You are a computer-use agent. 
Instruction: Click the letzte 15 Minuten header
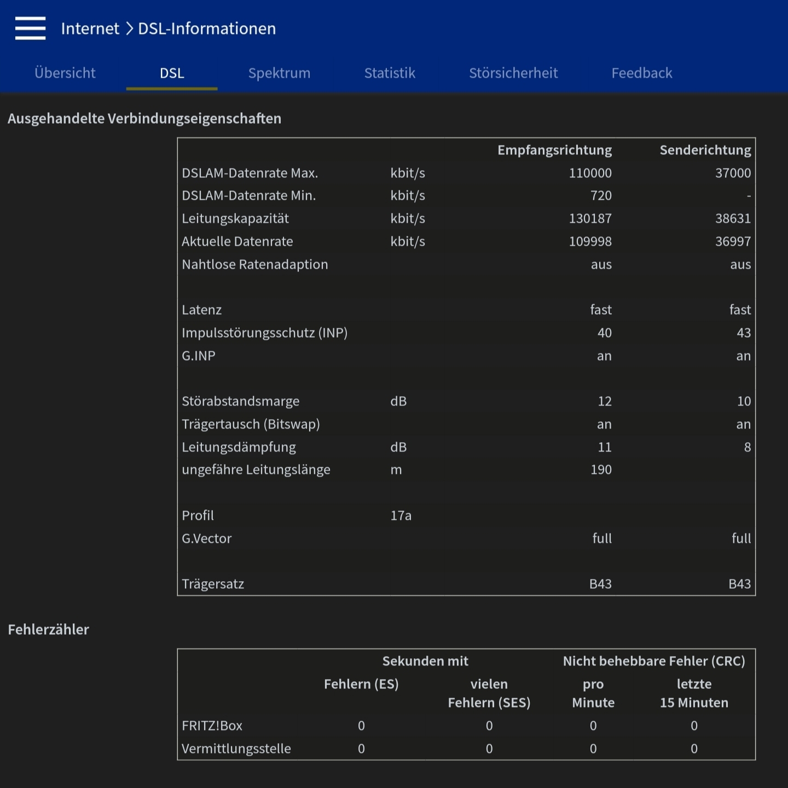pos(694,693)
